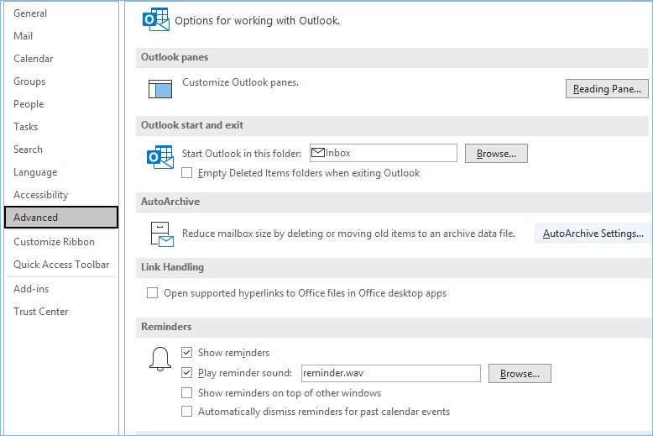Viewport: 653px width, 436px height.
Task: Switch to the Calendar options category
Action: pyautogui.click(x=34, y=59)
